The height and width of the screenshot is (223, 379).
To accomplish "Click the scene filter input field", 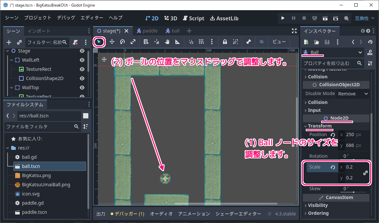I will (x=47, y=42).
